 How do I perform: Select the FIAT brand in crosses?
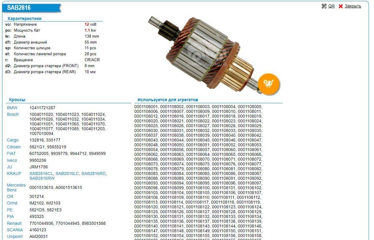12,154
